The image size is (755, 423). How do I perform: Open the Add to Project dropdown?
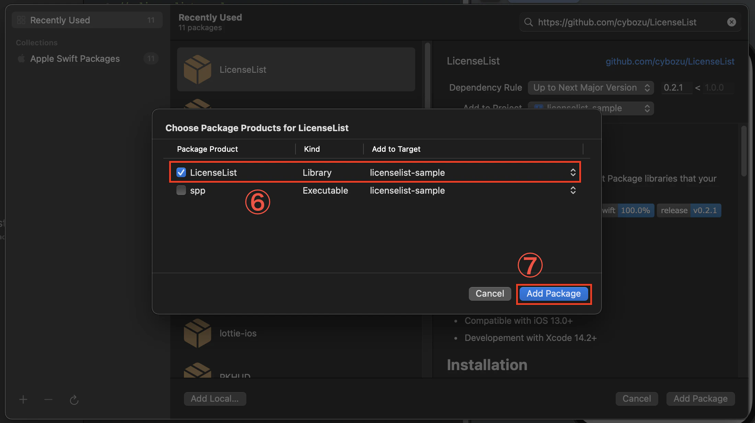(591, 108)
